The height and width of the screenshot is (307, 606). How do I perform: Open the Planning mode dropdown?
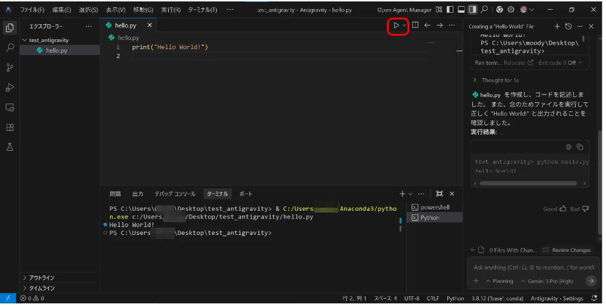click(499, 281)
